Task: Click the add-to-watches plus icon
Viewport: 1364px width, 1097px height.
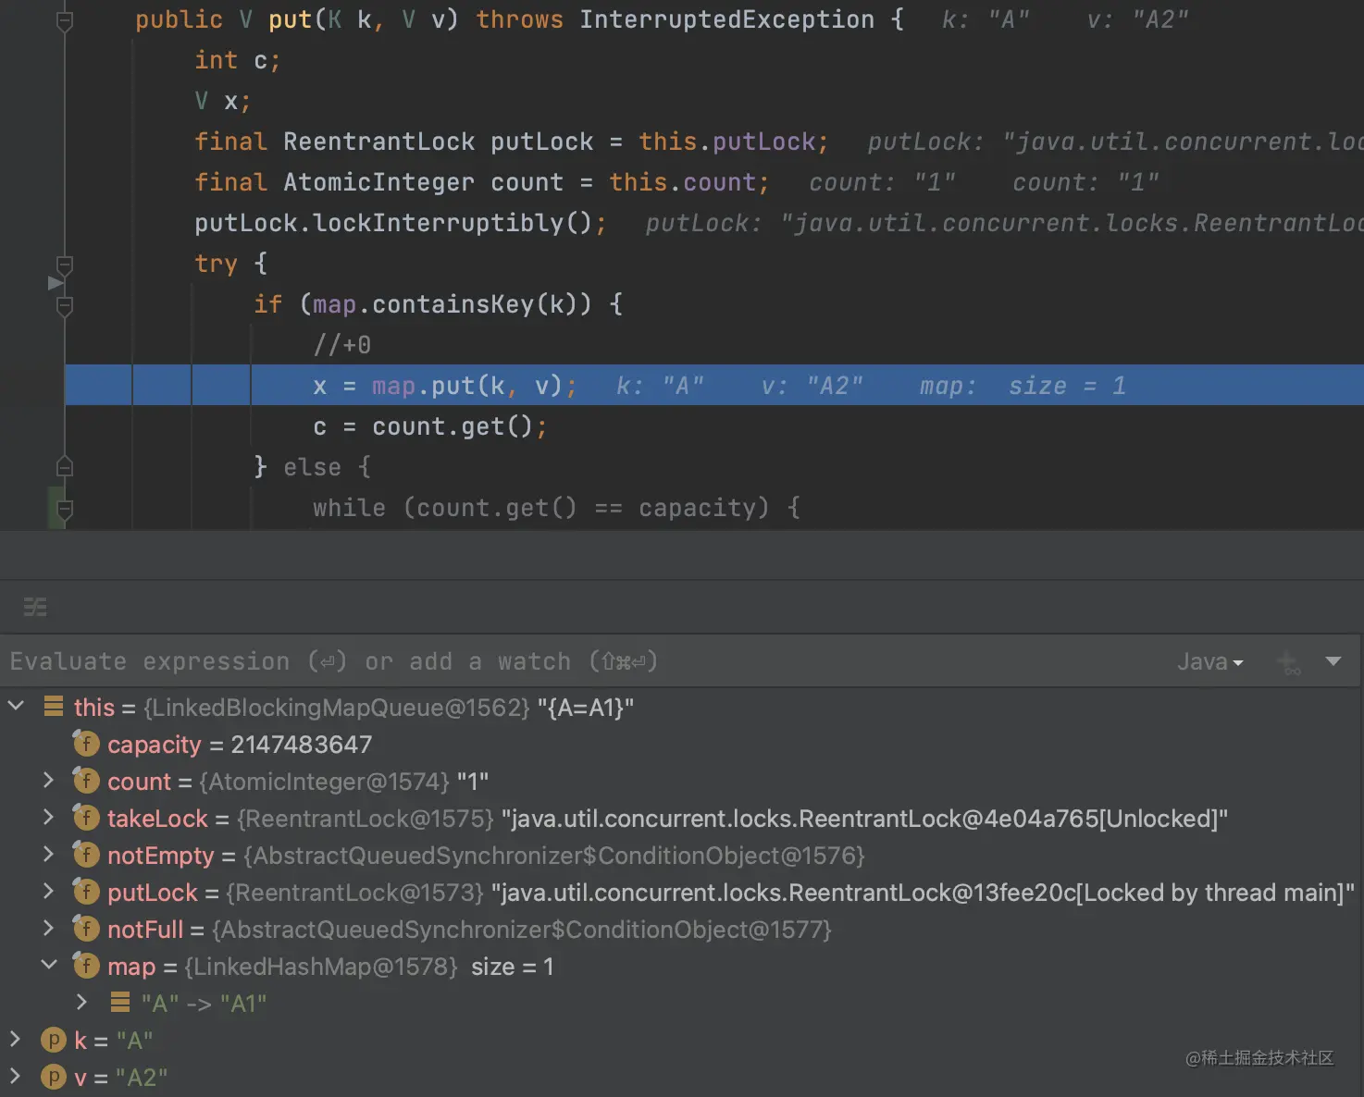Action: (x=1288, y=662)
